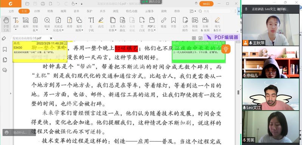Viewport: 302px width, 145px height.
Task: Select the Hand tool (手型工具)
Action: point(6,24)
